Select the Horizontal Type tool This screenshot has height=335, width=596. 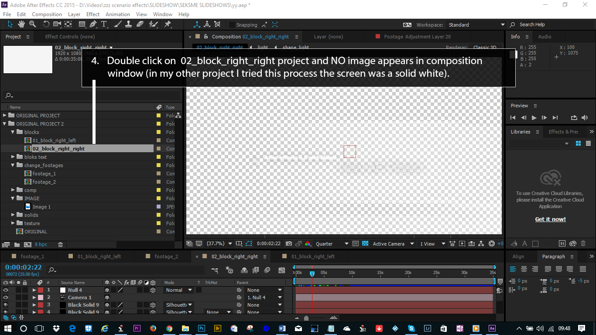(x=104, y=24)
